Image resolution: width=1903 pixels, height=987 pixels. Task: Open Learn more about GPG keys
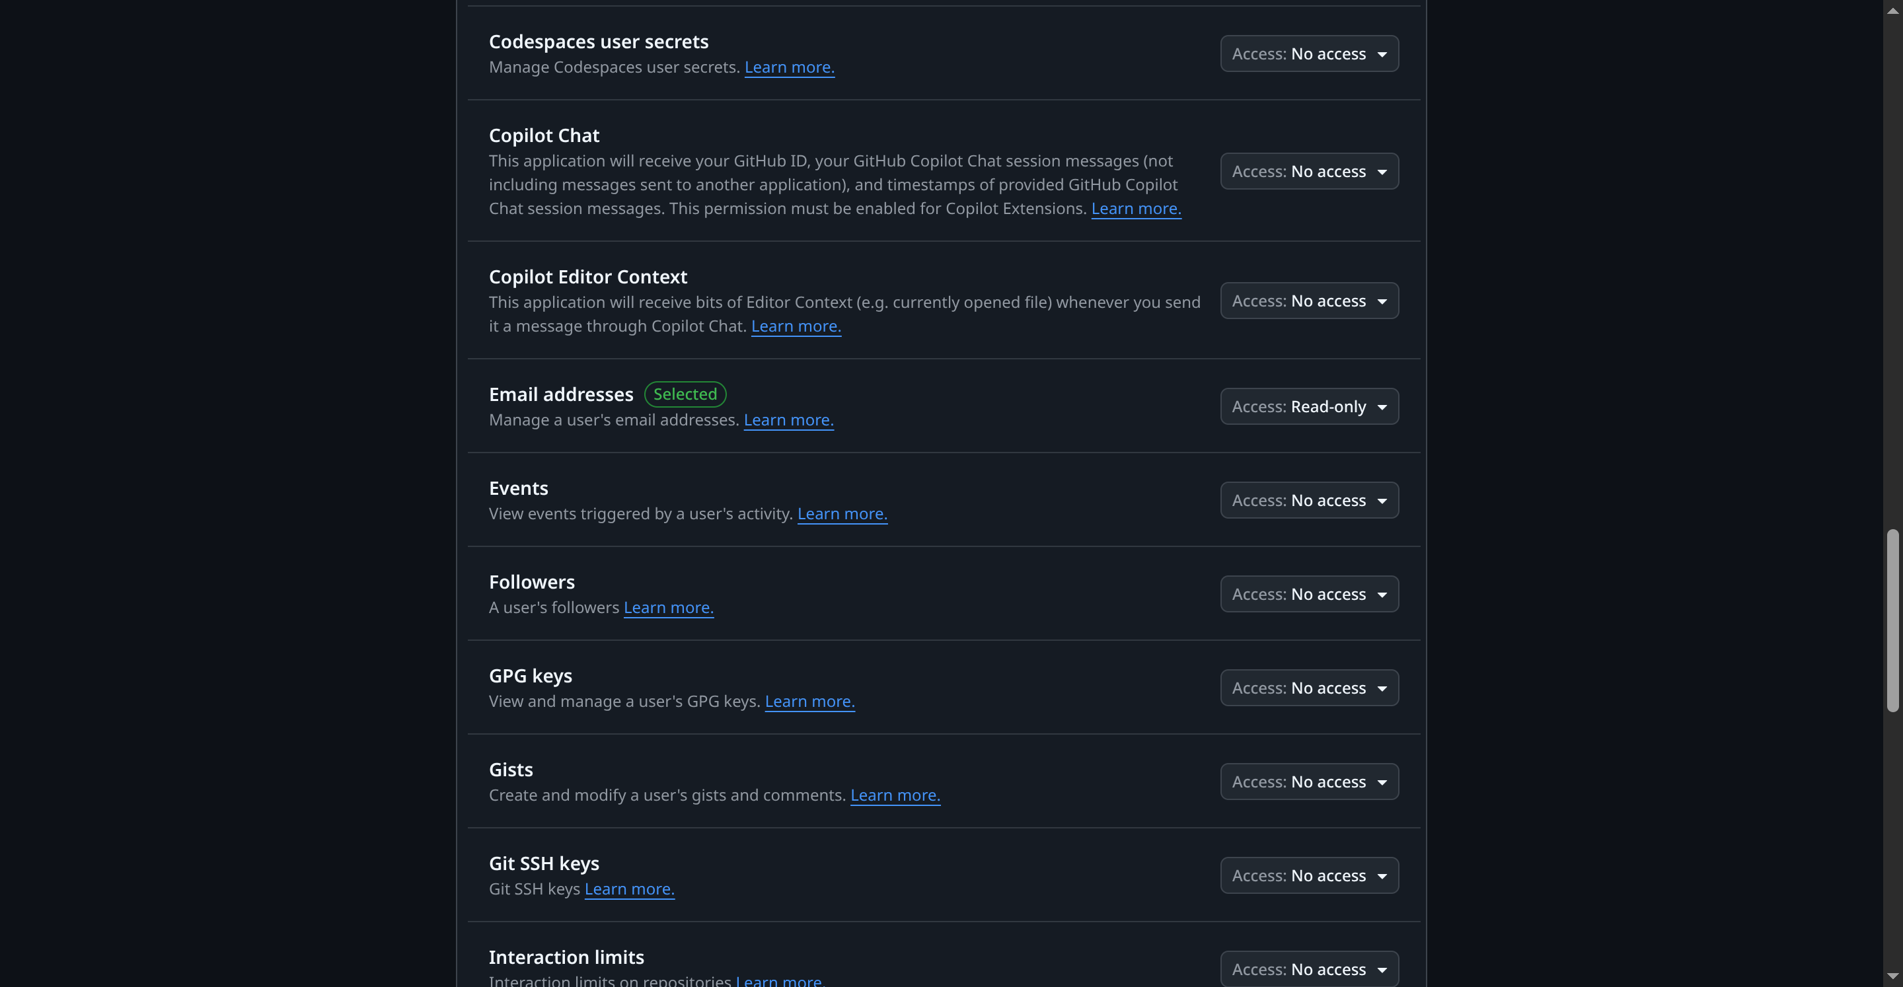pyautogui.click(x=809, y=701)
